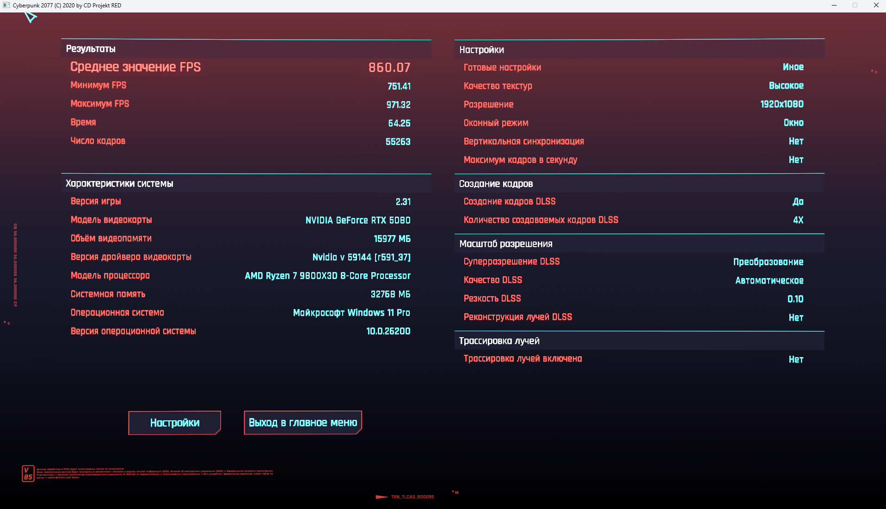Close the Cyberpunk 2077 window

tap(876, 6)
